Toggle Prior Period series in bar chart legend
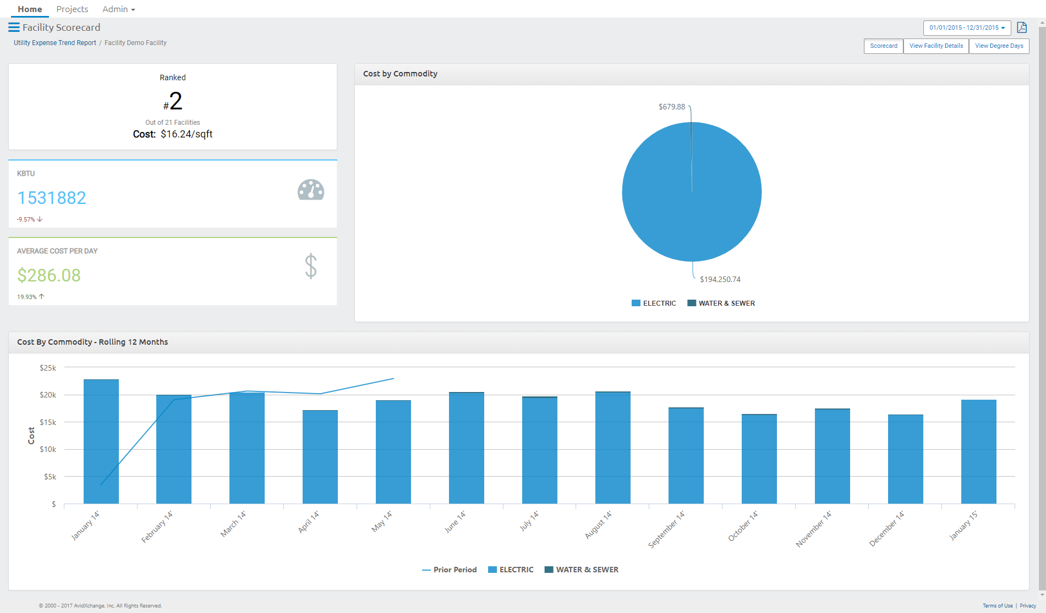1046x613 pixels. [449, 570]
